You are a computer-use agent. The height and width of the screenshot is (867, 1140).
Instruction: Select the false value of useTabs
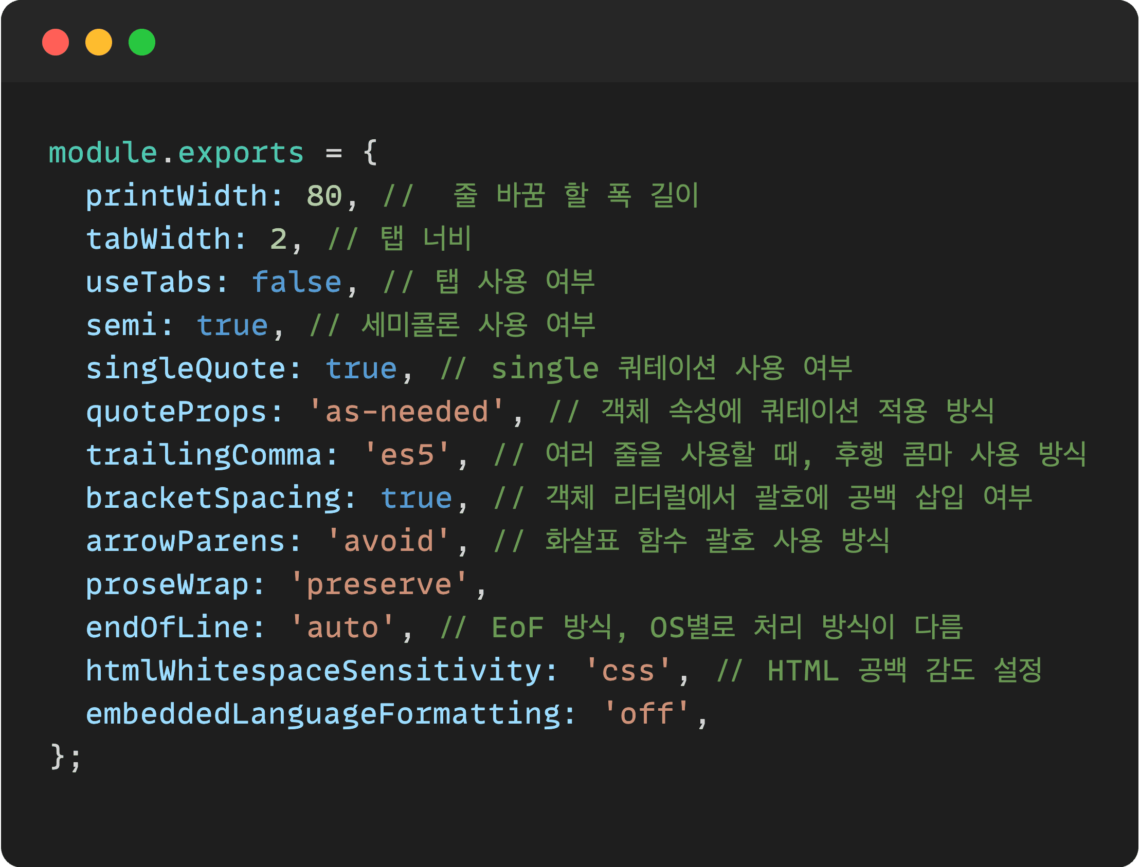[297, 283]
